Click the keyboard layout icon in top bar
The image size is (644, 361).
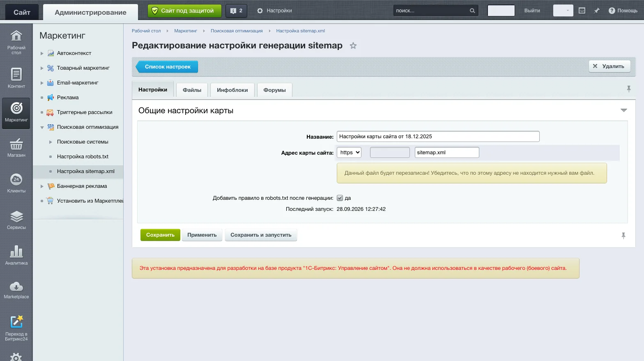582,11
